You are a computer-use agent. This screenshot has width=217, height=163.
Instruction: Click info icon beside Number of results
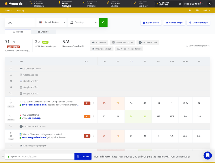point(82,46)
